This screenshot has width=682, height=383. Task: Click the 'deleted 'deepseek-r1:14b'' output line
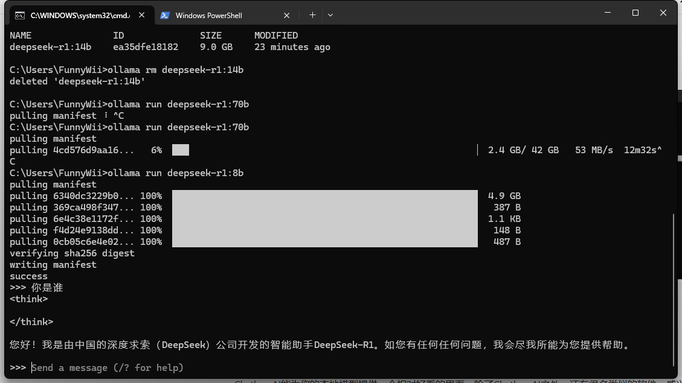coord(77,81)
